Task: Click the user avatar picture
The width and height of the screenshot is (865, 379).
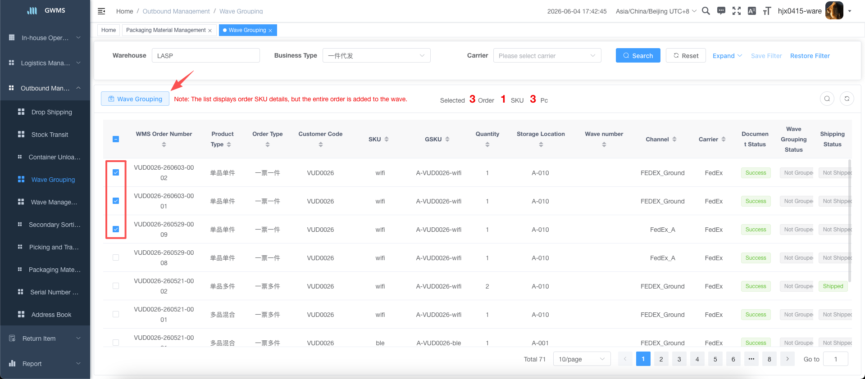Action: coord(834,11)
